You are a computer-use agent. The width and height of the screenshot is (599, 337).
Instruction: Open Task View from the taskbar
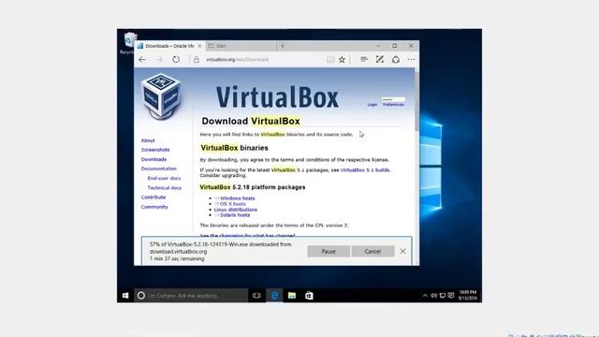(256, 296)
